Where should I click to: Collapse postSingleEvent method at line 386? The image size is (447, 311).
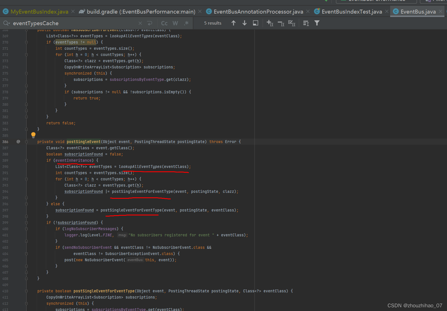[x=26, y=142]
